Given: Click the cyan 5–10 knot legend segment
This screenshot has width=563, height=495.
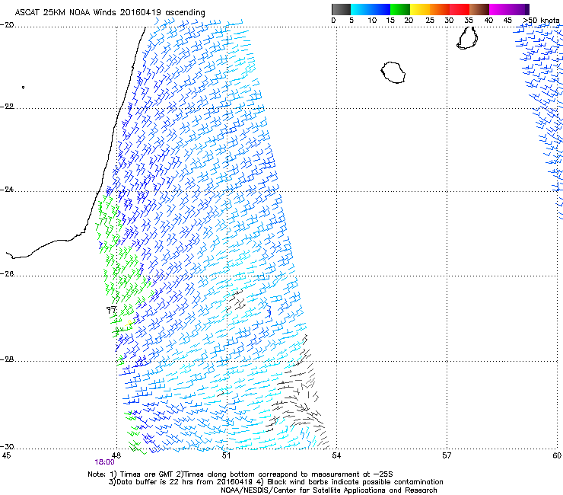Looking at the screenshot, I should 361,9.
